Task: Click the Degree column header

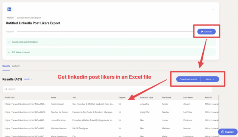Action: pyautogui.click(x=122, y=98)
